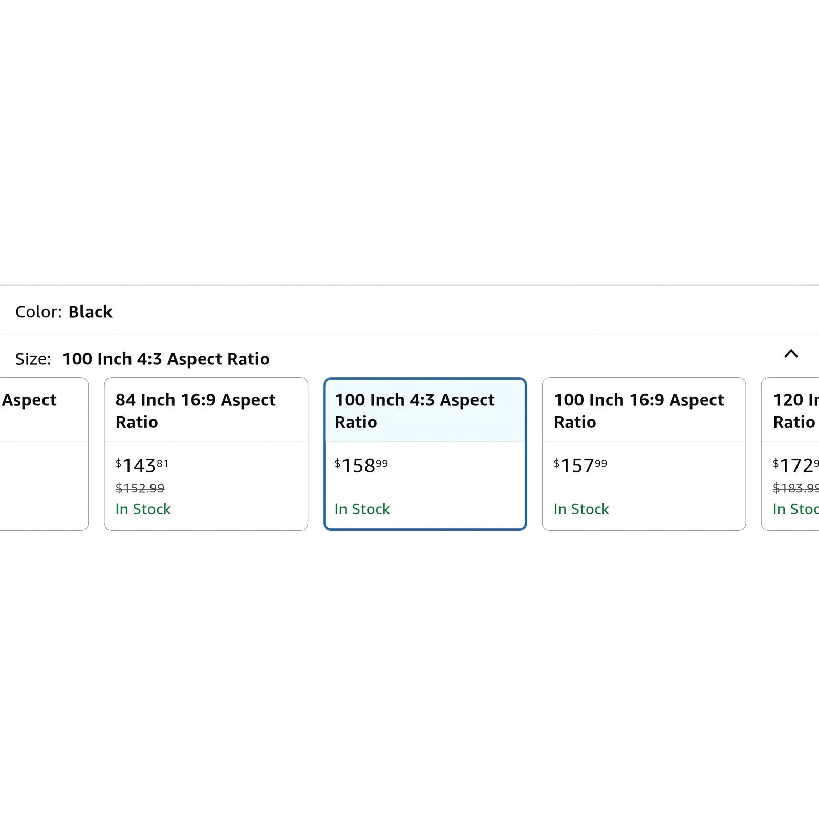
Task: Click the bold "Black" color value
Action: [90, 312]
